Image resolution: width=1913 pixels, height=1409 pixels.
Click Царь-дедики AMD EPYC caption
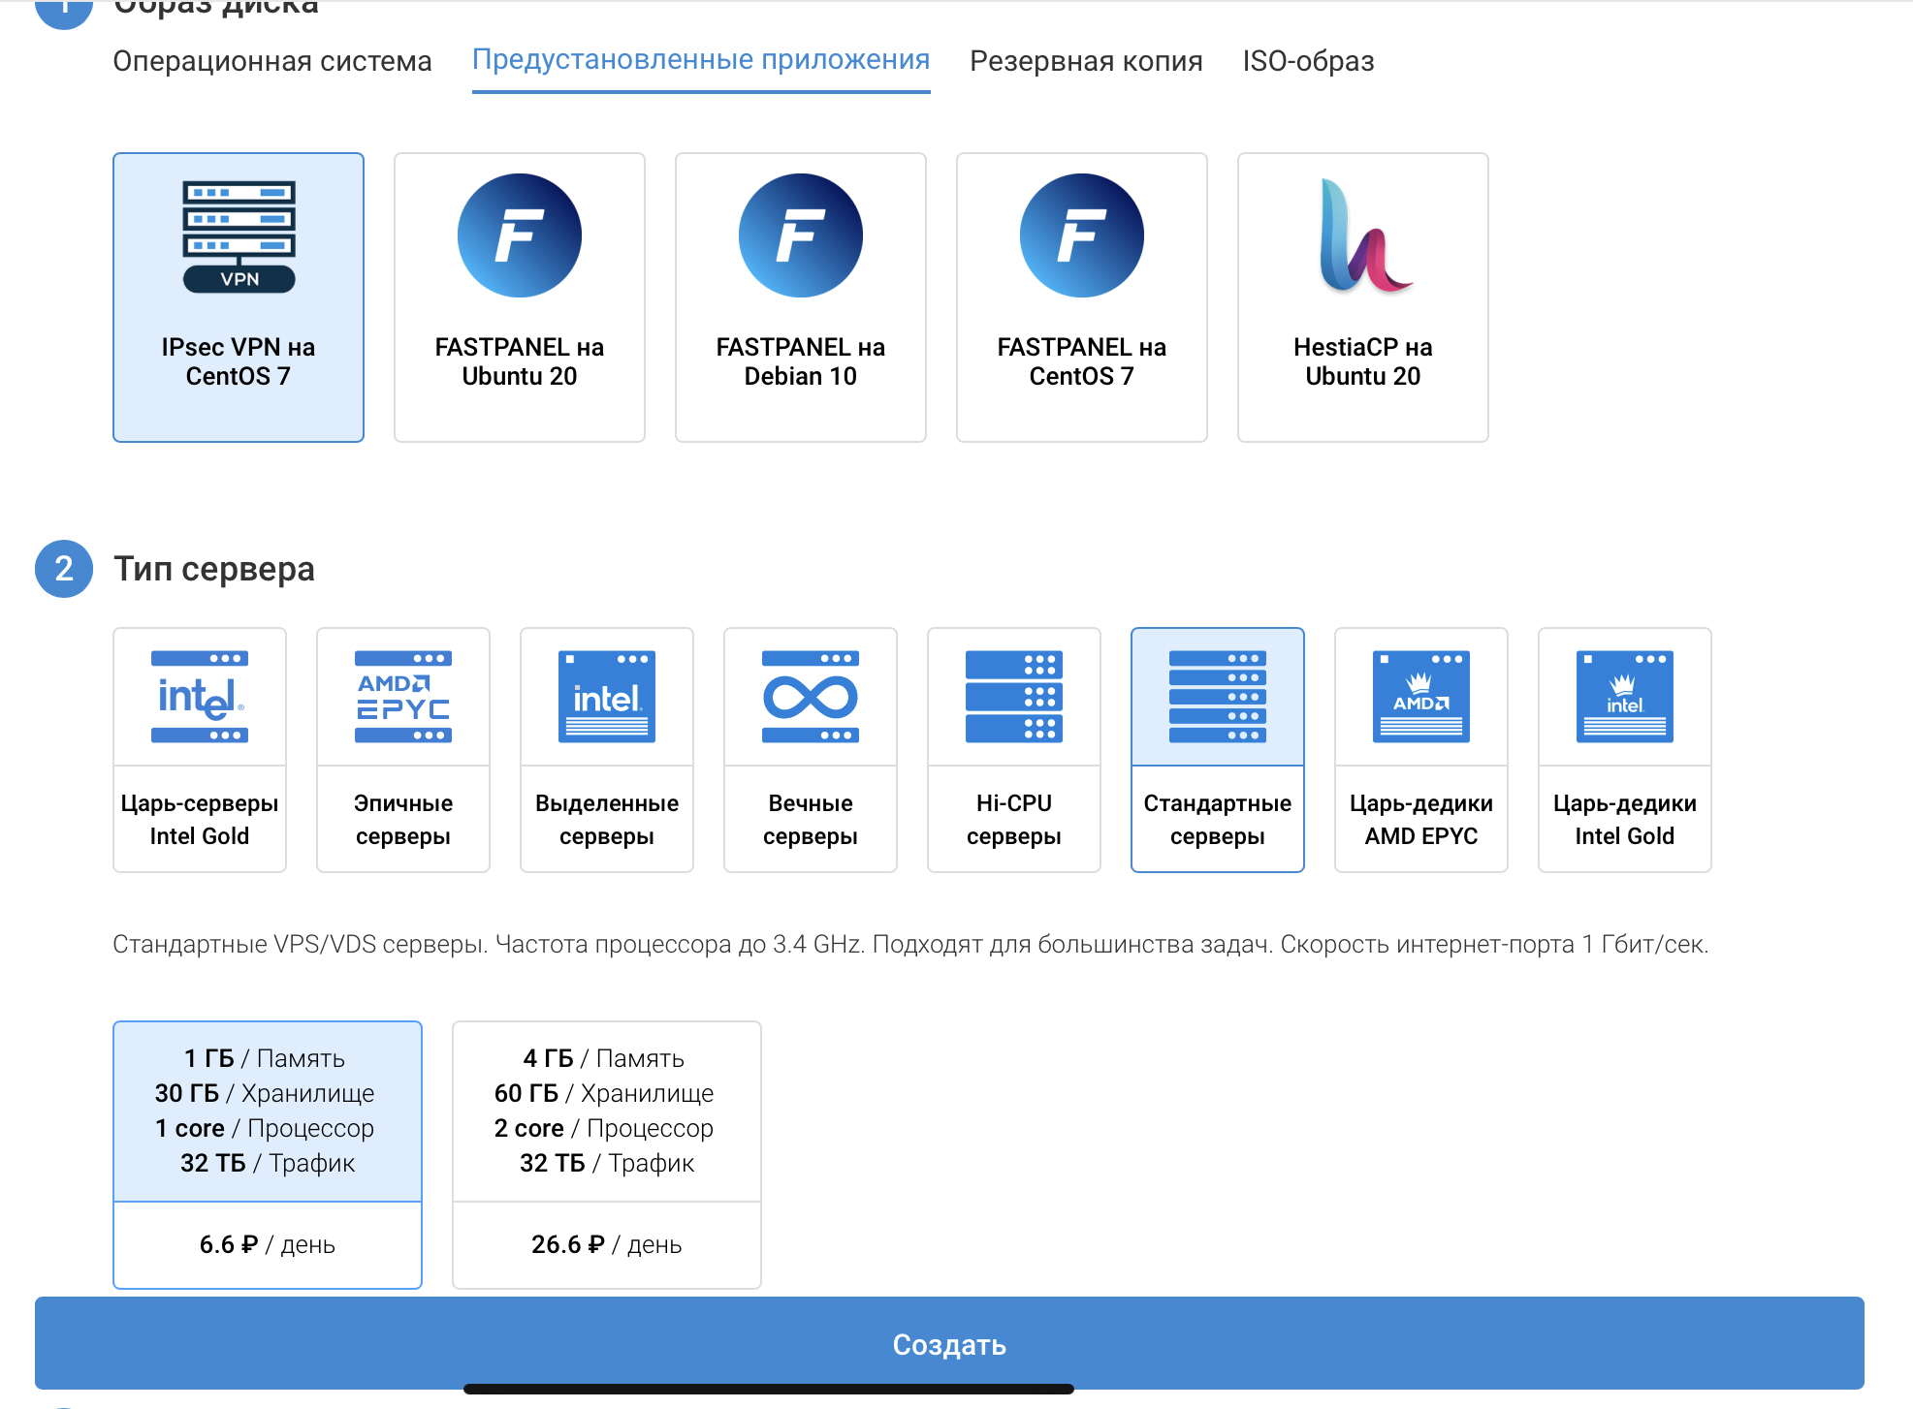click(1421, 820)
